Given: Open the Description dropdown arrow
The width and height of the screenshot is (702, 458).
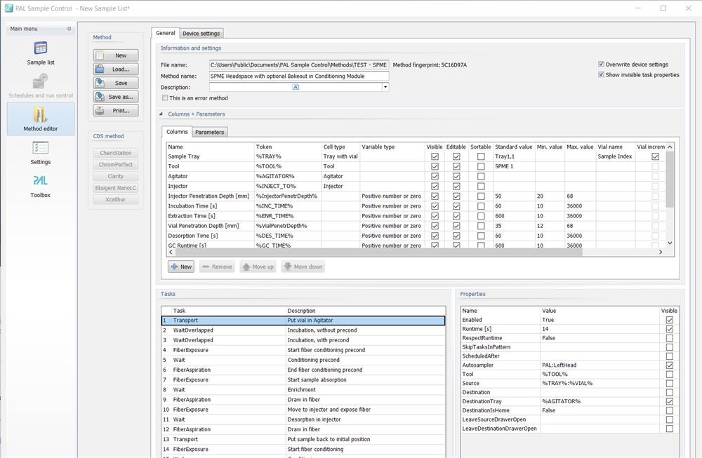Looking at the screenshot, I should 385,87.
